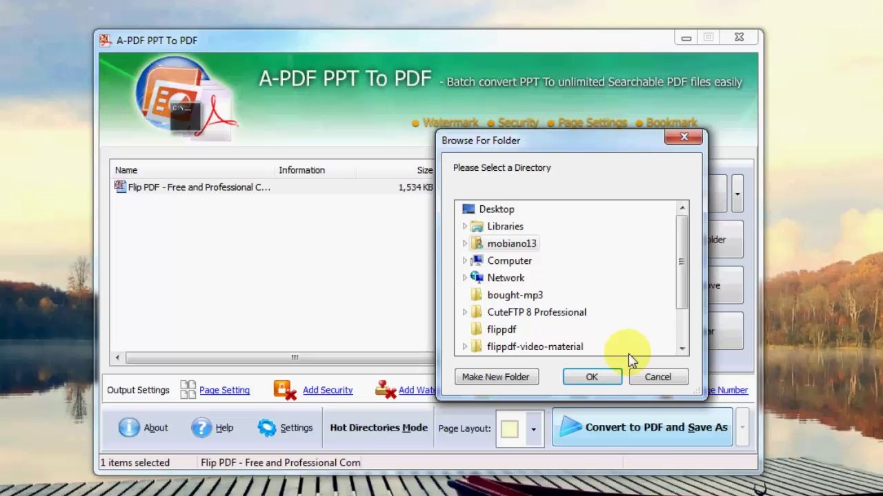Click the Add Watermark stamp icon

386,390
